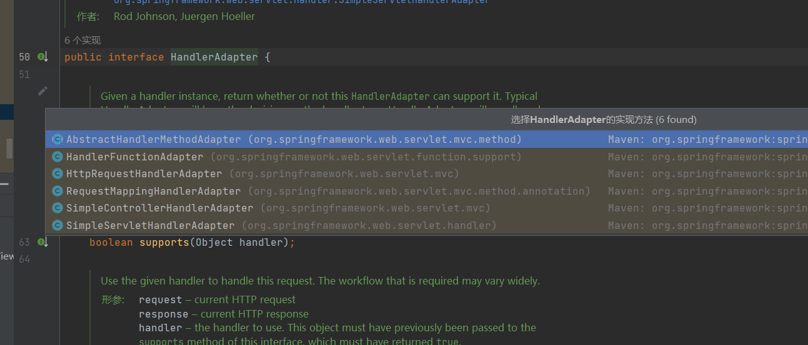
Task: Click the author names Rod Johnson, Juergen Hoeller
Action: click(x=184, y=17)
